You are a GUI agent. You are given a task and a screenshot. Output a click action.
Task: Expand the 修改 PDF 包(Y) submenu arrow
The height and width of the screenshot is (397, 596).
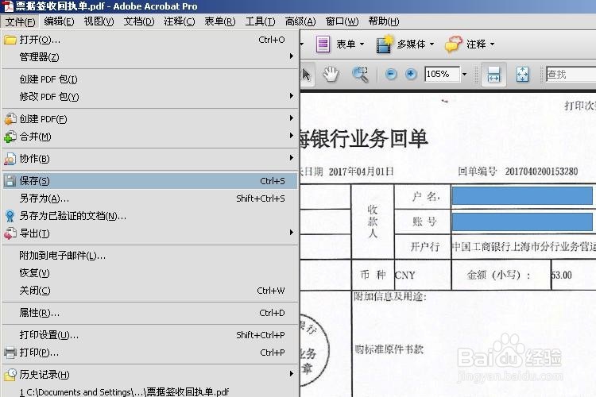click(291, 96)
